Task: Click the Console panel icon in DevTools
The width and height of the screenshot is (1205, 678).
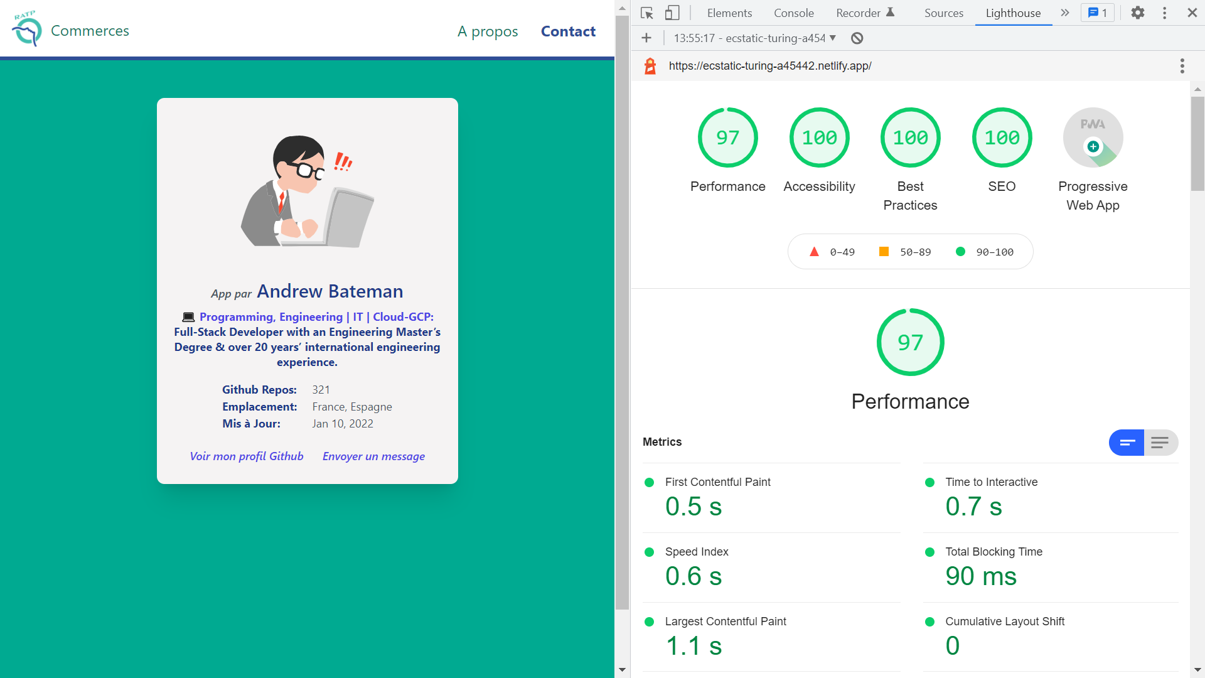Action: [793, 13]
